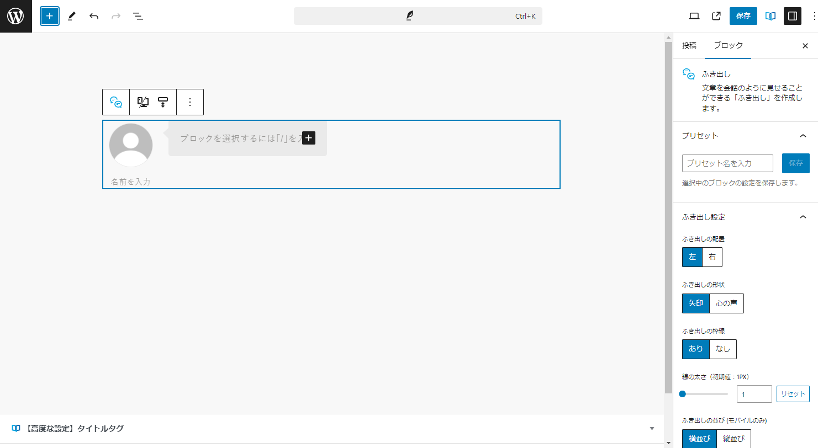View the post in new tab
This screenshot has width=818, height=448.
(x=716, y=16)
